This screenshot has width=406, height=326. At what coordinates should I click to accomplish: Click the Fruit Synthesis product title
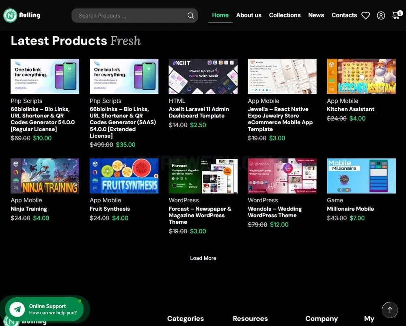(x=110, y=209)
